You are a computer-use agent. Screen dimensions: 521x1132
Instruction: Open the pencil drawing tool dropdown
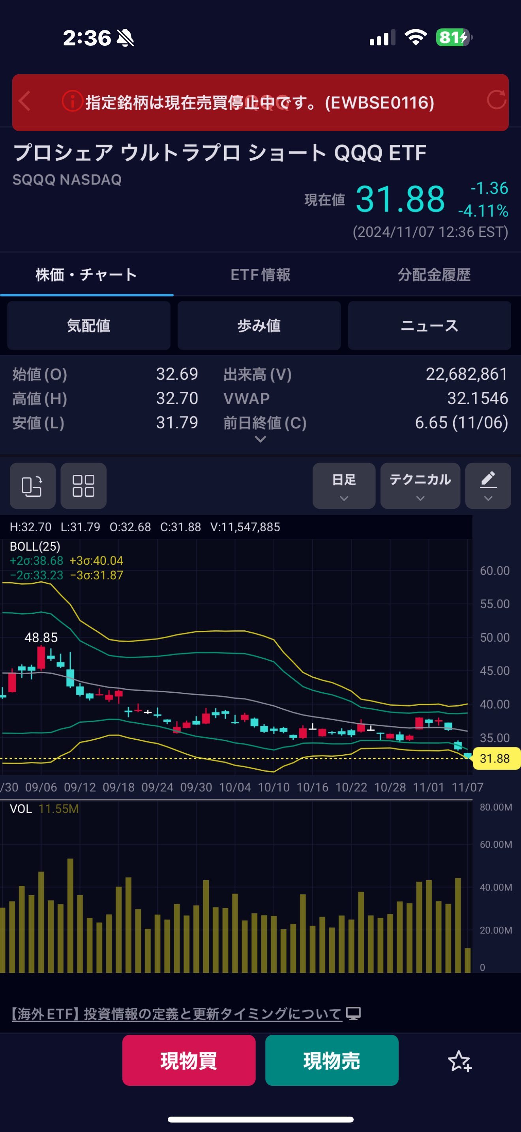pyautogui.click(x=488, y=485)
